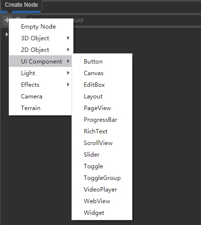Expand the 2D Object submenu arrow
The image size is (201, 225).
point(68,49)
